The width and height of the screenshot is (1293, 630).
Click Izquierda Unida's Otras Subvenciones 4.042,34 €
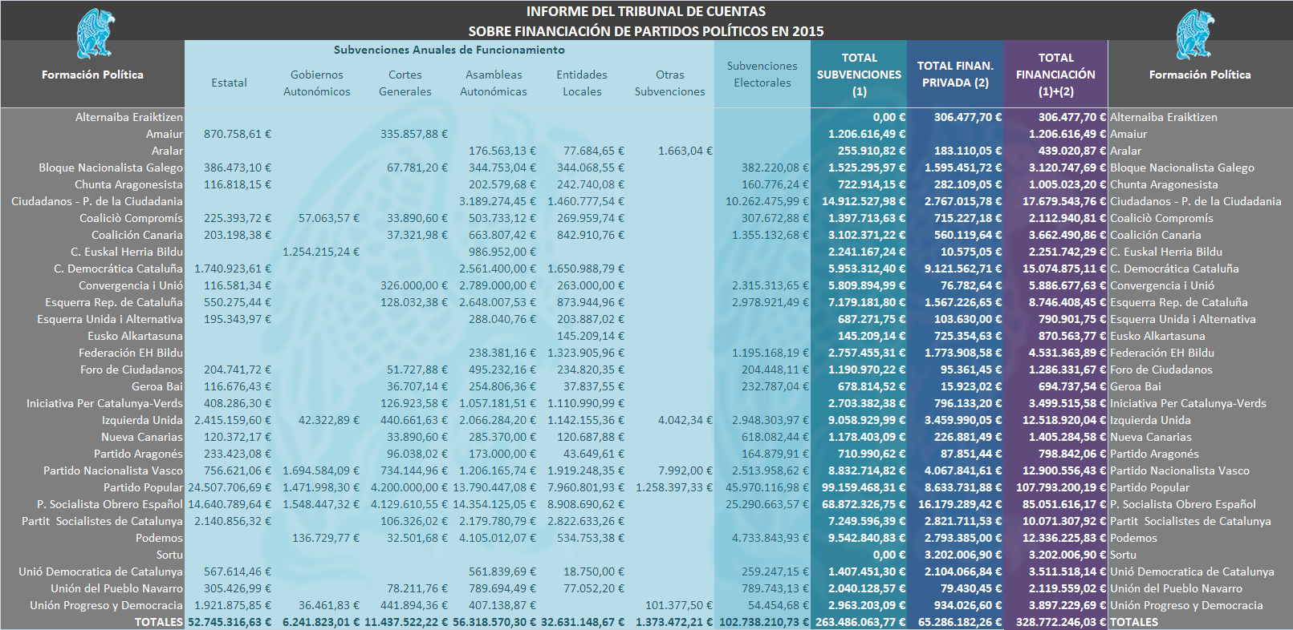[x=685, y=420]
